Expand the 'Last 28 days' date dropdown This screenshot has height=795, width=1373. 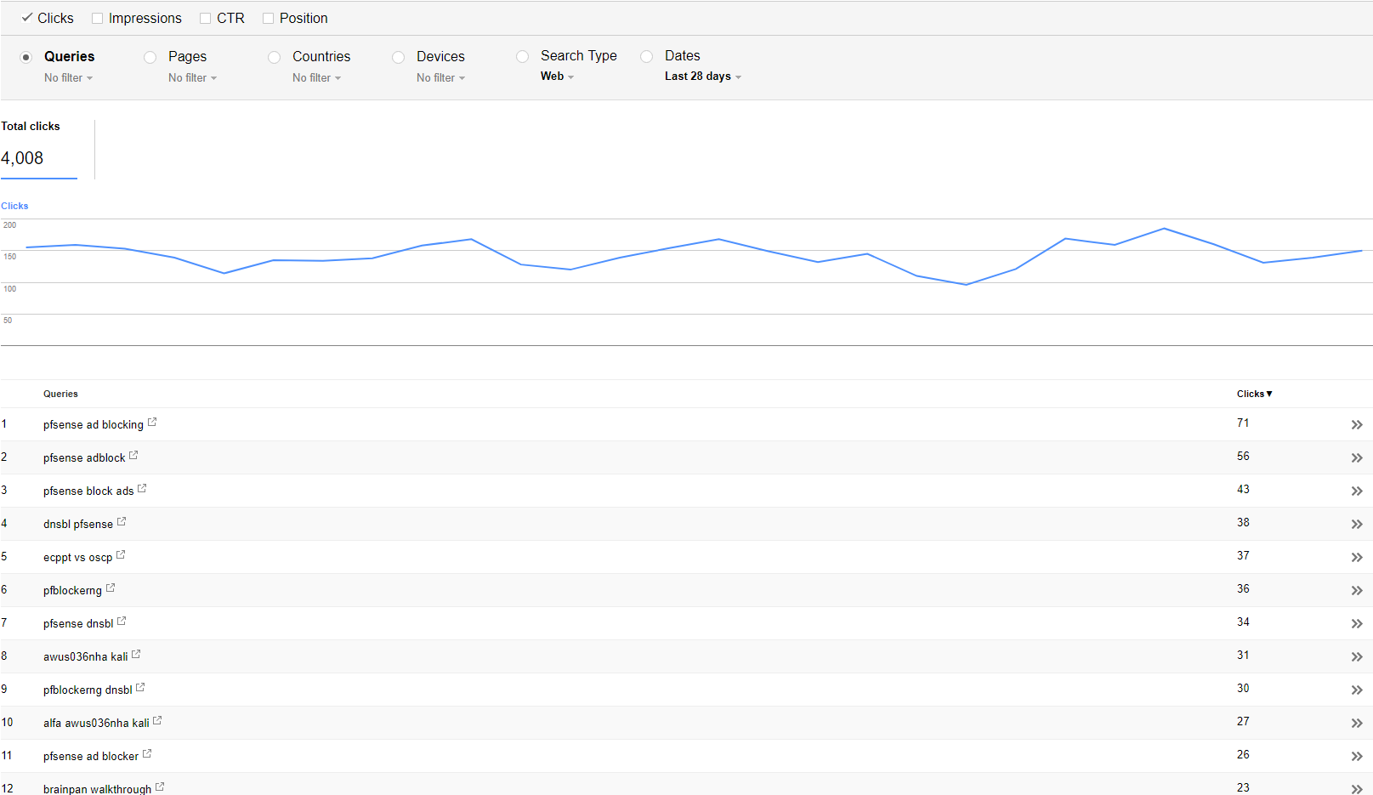pyautogui.click(x=702, y=77)
